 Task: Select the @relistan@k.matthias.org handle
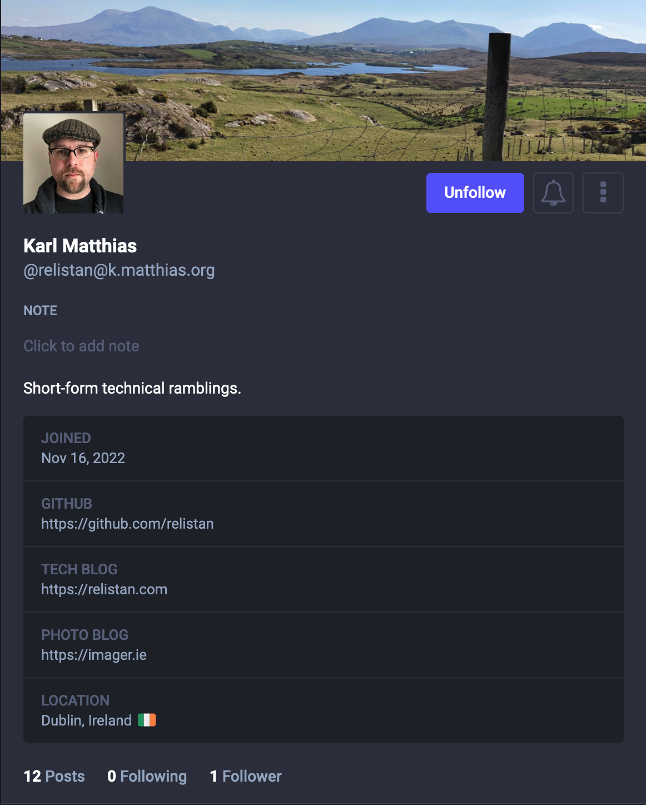tap(119, 270)
